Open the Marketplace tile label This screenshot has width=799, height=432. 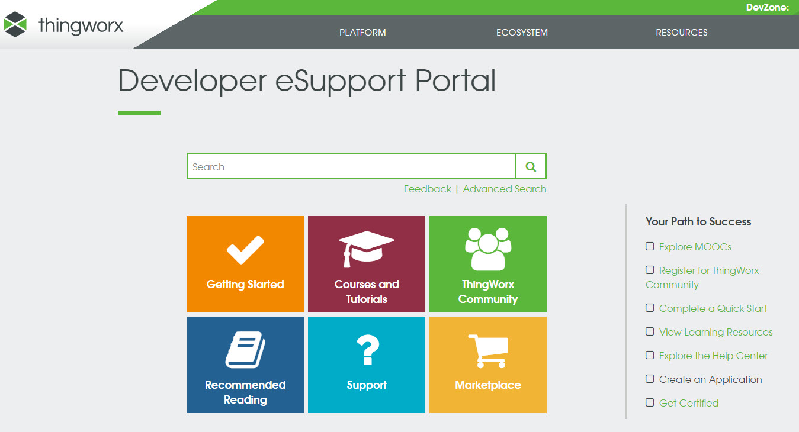(x=488, y=385)
